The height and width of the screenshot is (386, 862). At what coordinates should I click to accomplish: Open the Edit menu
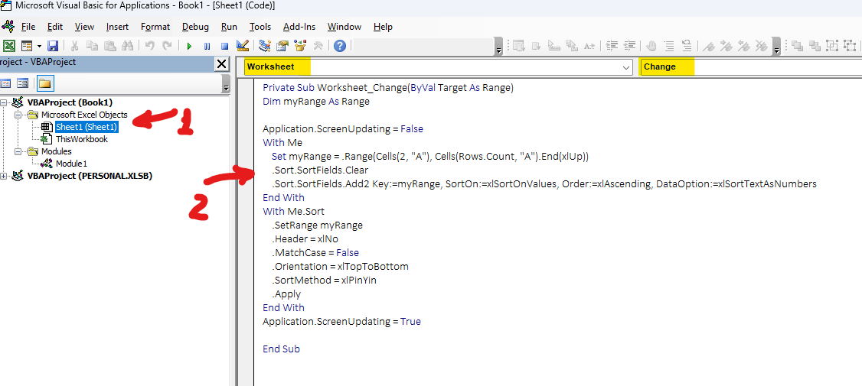pyautogui.click(x=55, y=26)
